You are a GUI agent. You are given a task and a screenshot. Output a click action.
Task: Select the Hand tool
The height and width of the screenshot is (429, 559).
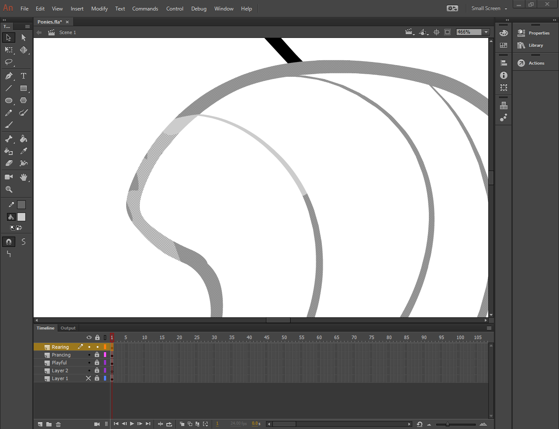[24, 177]
